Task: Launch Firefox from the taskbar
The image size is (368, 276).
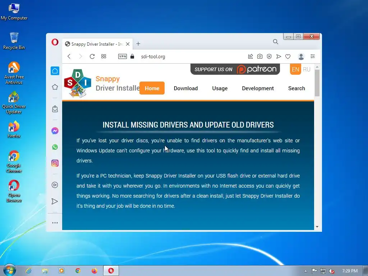Action: click(x=95, y=271)
